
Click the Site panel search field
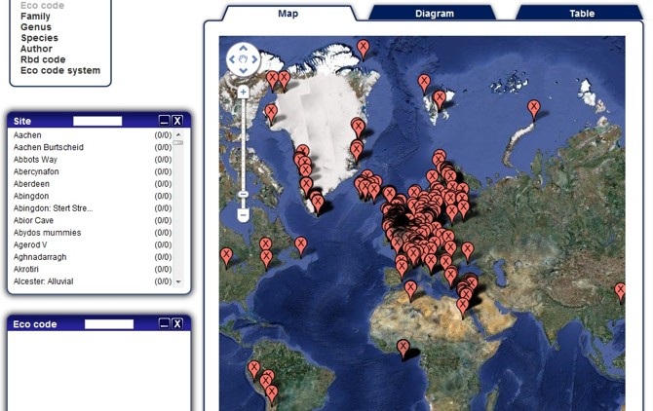click(x=97, y=121)
